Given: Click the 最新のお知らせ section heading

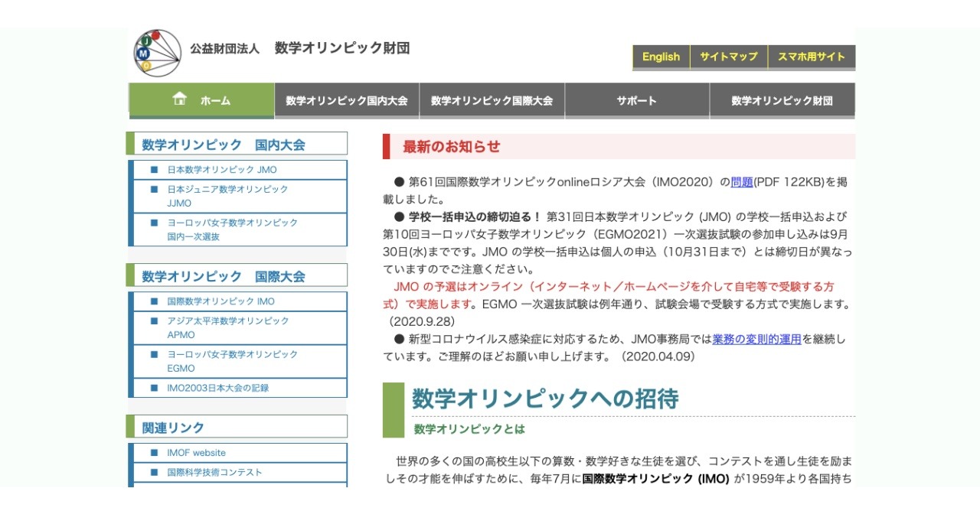Looking at the screenshot, I should point(619,147).
